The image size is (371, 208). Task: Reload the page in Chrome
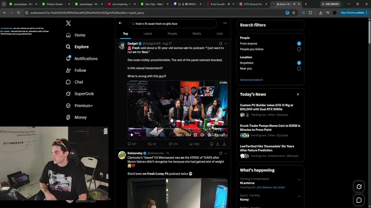click(x=18, y=13)
